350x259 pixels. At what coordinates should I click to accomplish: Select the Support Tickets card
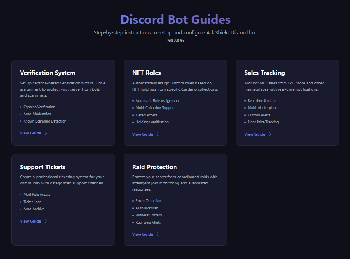click(x=63, y=200)
